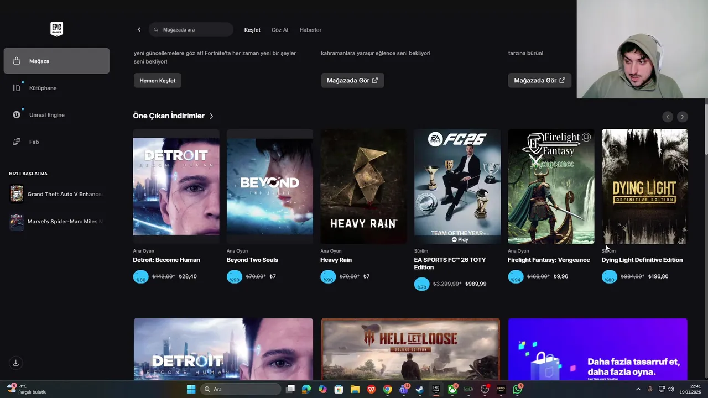This screenshot has height=398, width=708.
Task: Click the %70 discount badge under EA SPORTS FC 26
Action: 422,284
